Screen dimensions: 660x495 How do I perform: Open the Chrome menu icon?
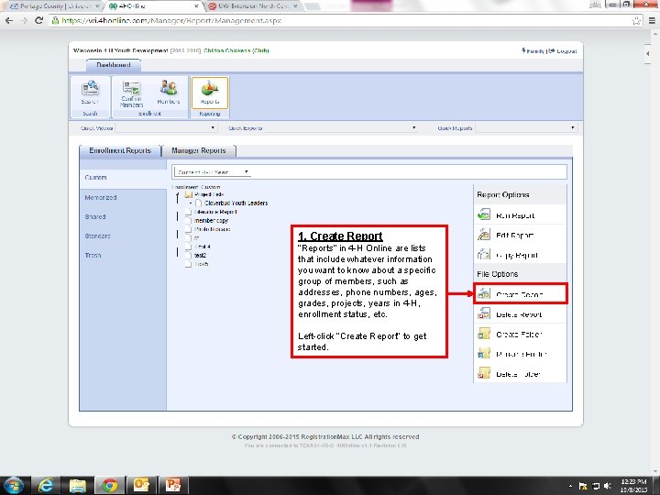click(x=652, y=20)
